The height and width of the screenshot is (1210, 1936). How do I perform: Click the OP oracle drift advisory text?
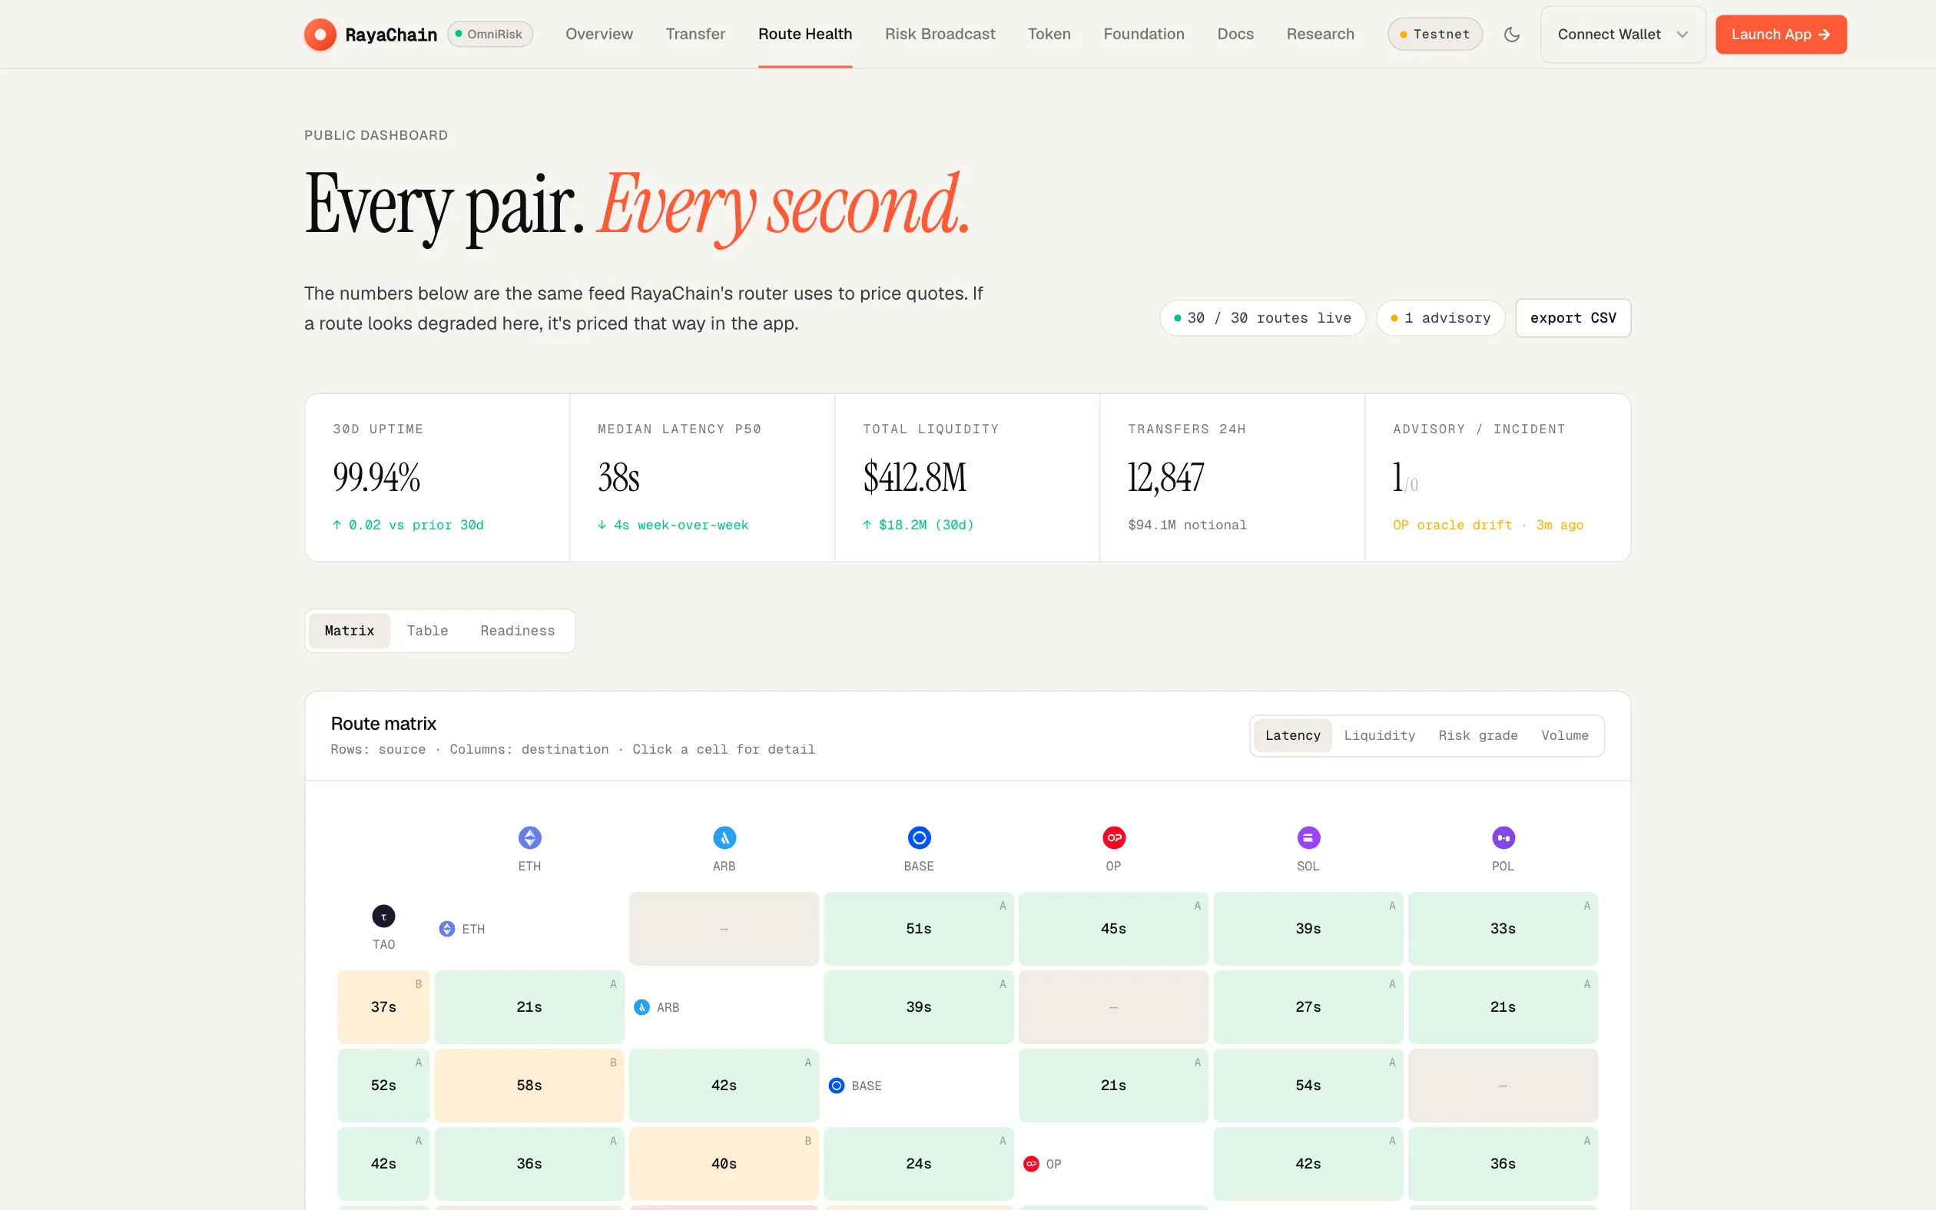click(1487, 525)
